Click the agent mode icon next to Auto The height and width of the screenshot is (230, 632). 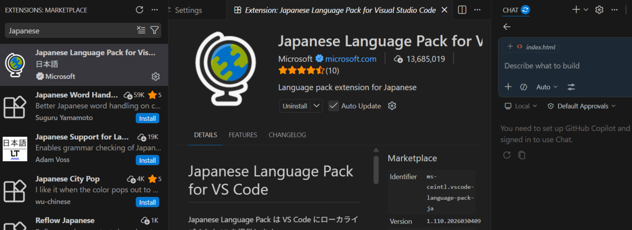pyautogui.click(x=524, y=87)
